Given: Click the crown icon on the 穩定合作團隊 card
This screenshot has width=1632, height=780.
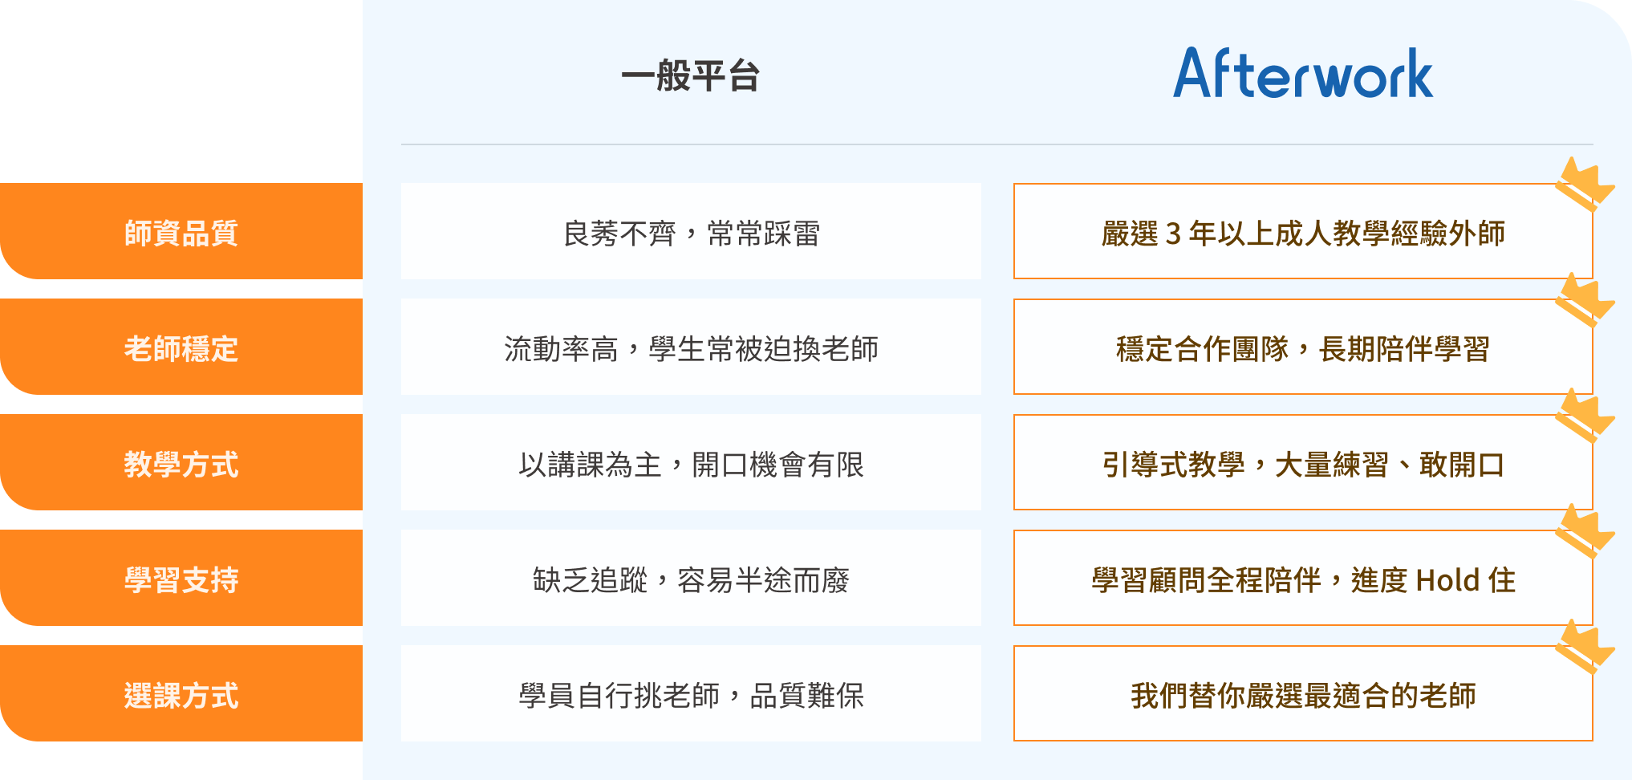Looking at the screenshot, I should pyautogui.click(x=1584, y=301).
